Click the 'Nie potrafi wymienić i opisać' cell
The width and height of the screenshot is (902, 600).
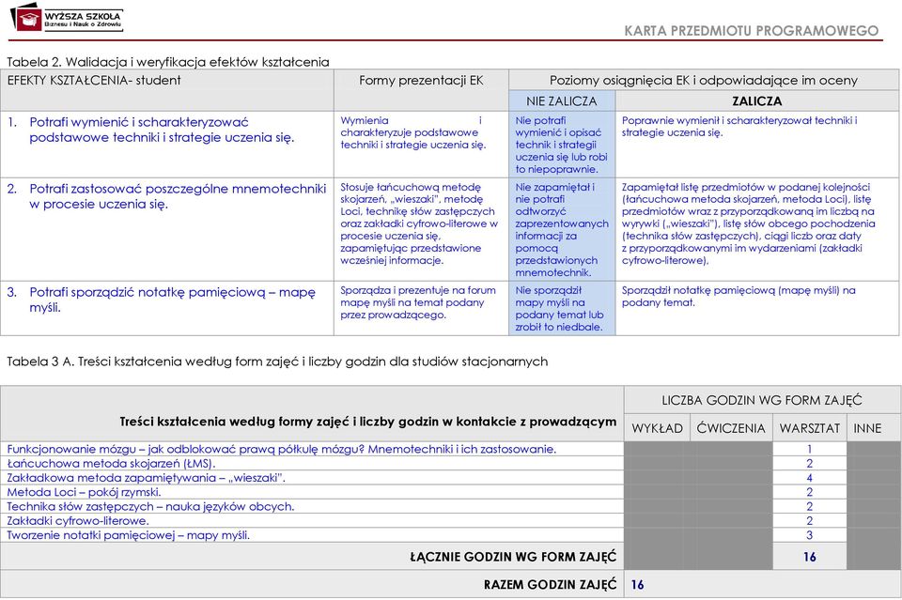(x=562, y=145)
